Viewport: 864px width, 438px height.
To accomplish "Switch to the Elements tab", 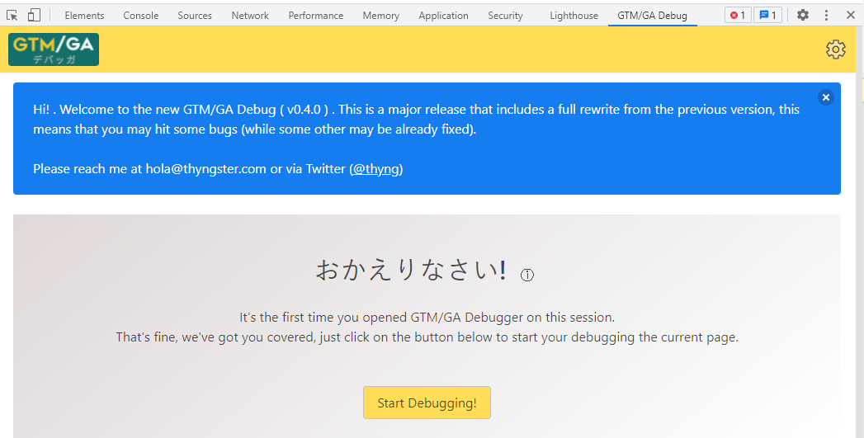I will (x=84, y=16).
